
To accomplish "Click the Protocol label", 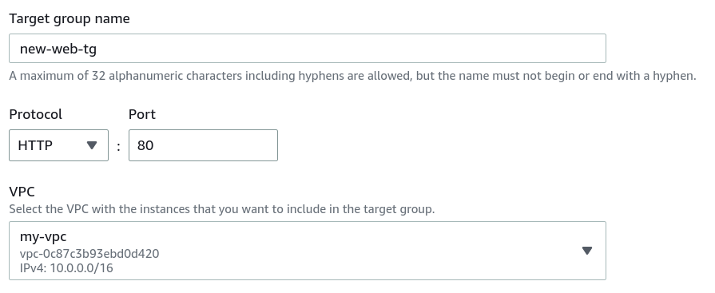I will 36,114.
